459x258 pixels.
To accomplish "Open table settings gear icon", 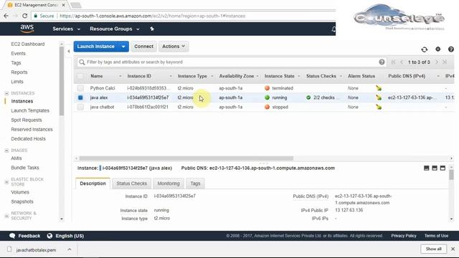I will click(x=437, y=49).
